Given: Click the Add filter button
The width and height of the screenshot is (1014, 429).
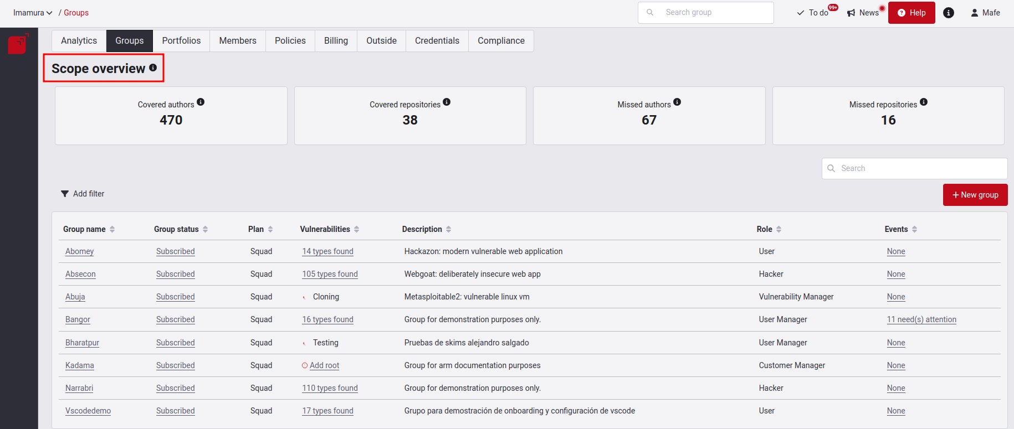Looking at the screenshot, I should click(83, 194).
